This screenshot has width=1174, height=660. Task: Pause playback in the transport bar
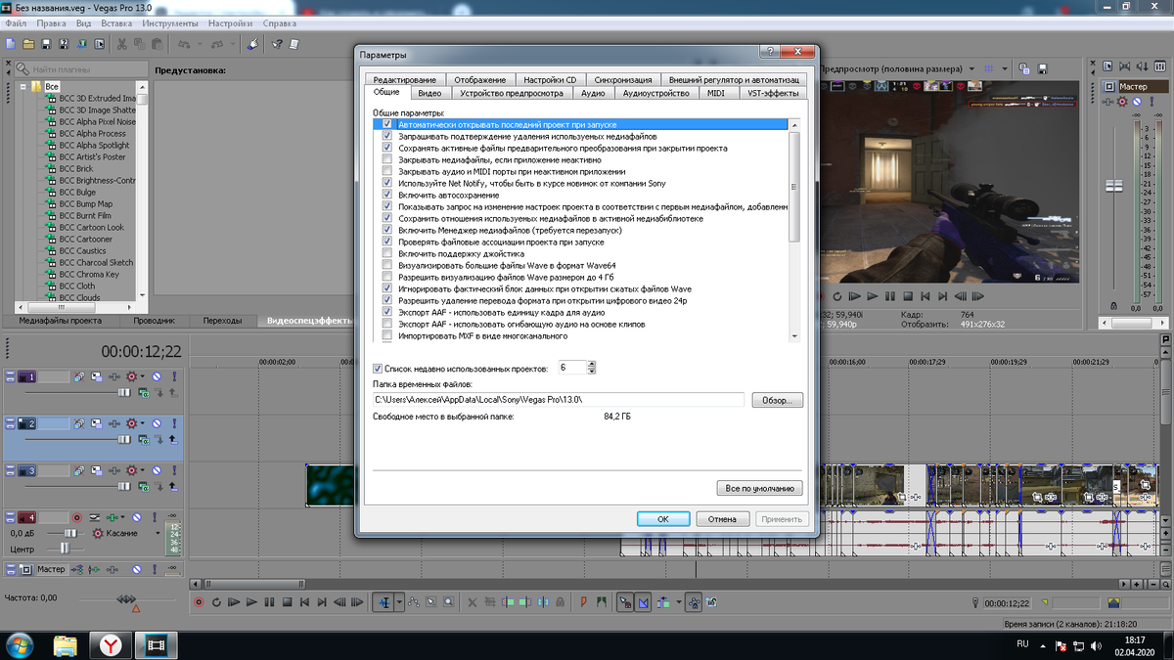coord(269,602)
